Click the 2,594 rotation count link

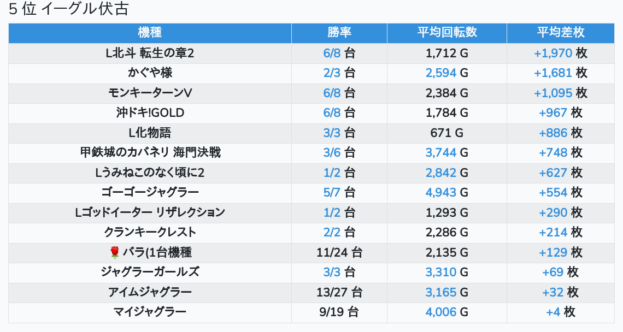point(441,73)
